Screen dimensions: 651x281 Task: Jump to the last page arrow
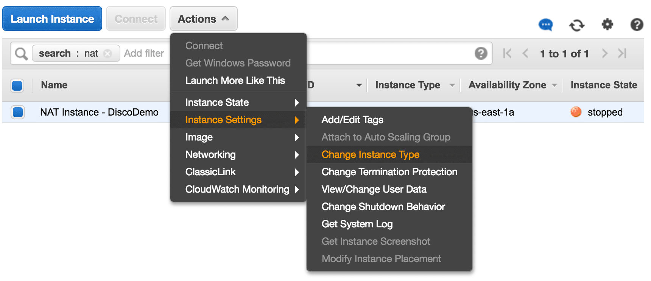pyautogui.click(x=622, y=54)
